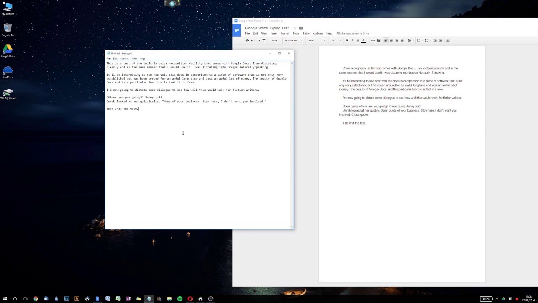Open the Edit menu in Notepad
The height and width of the screenshot is (303, 538).
115,58
